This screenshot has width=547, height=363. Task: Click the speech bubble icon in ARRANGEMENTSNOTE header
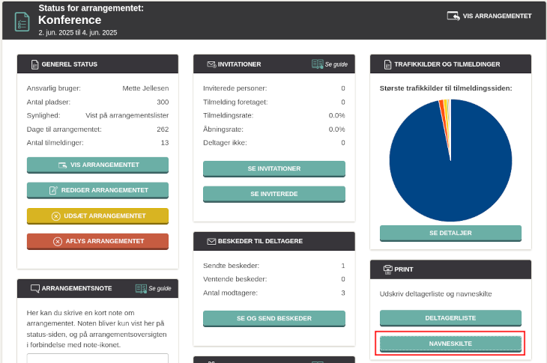(35, 288)
